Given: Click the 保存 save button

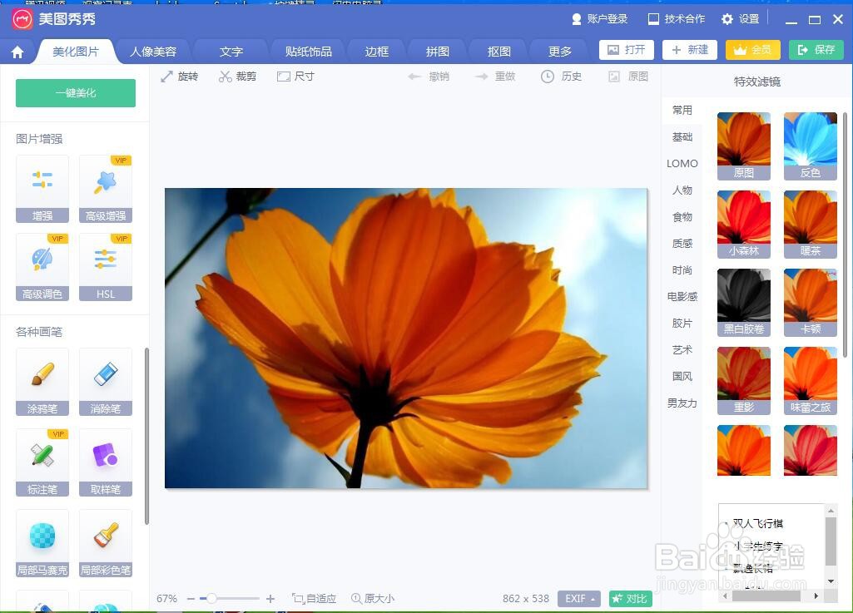Looking at the screenshot, I should [816, 50].
